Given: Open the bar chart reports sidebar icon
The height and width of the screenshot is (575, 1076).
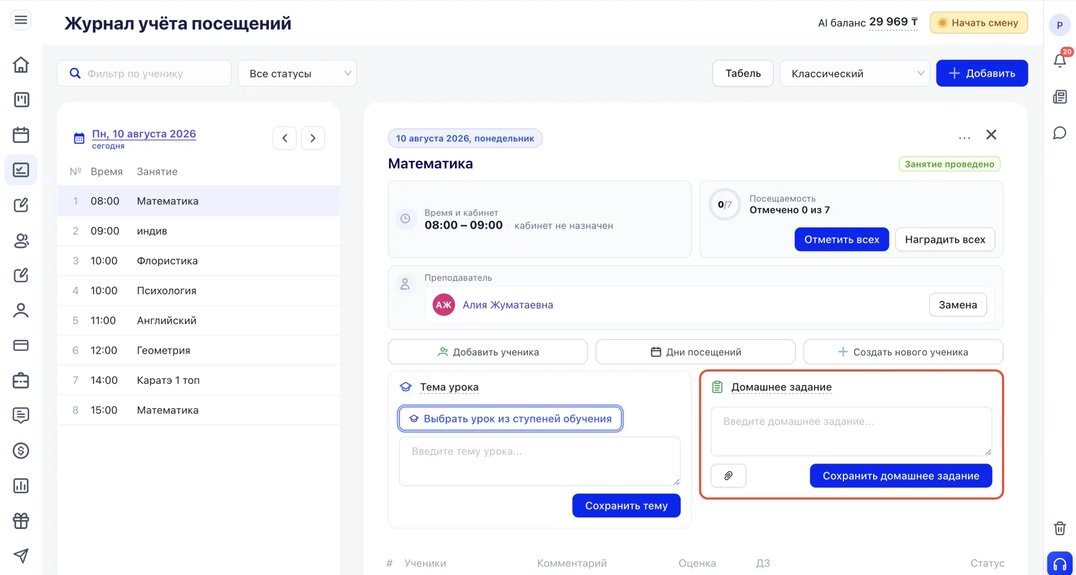Looking at the screenshot, I should tap(21, 486).
